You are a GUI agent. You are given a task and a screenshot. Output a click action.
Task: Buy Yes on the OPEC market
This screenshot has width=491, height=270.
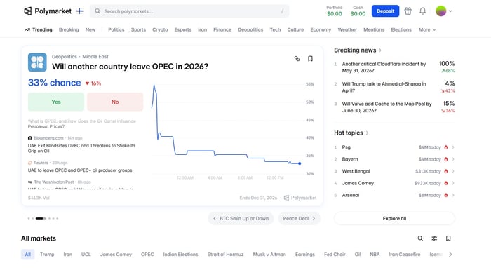pos(56,102)
